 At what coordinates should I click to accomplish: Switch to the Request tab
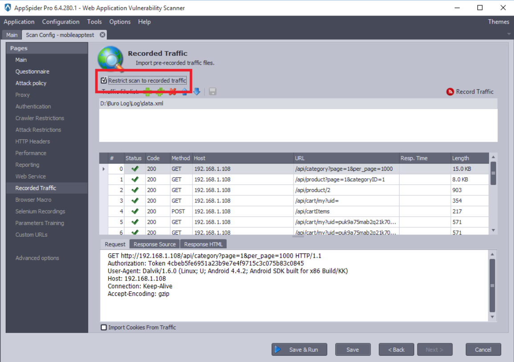115,244
